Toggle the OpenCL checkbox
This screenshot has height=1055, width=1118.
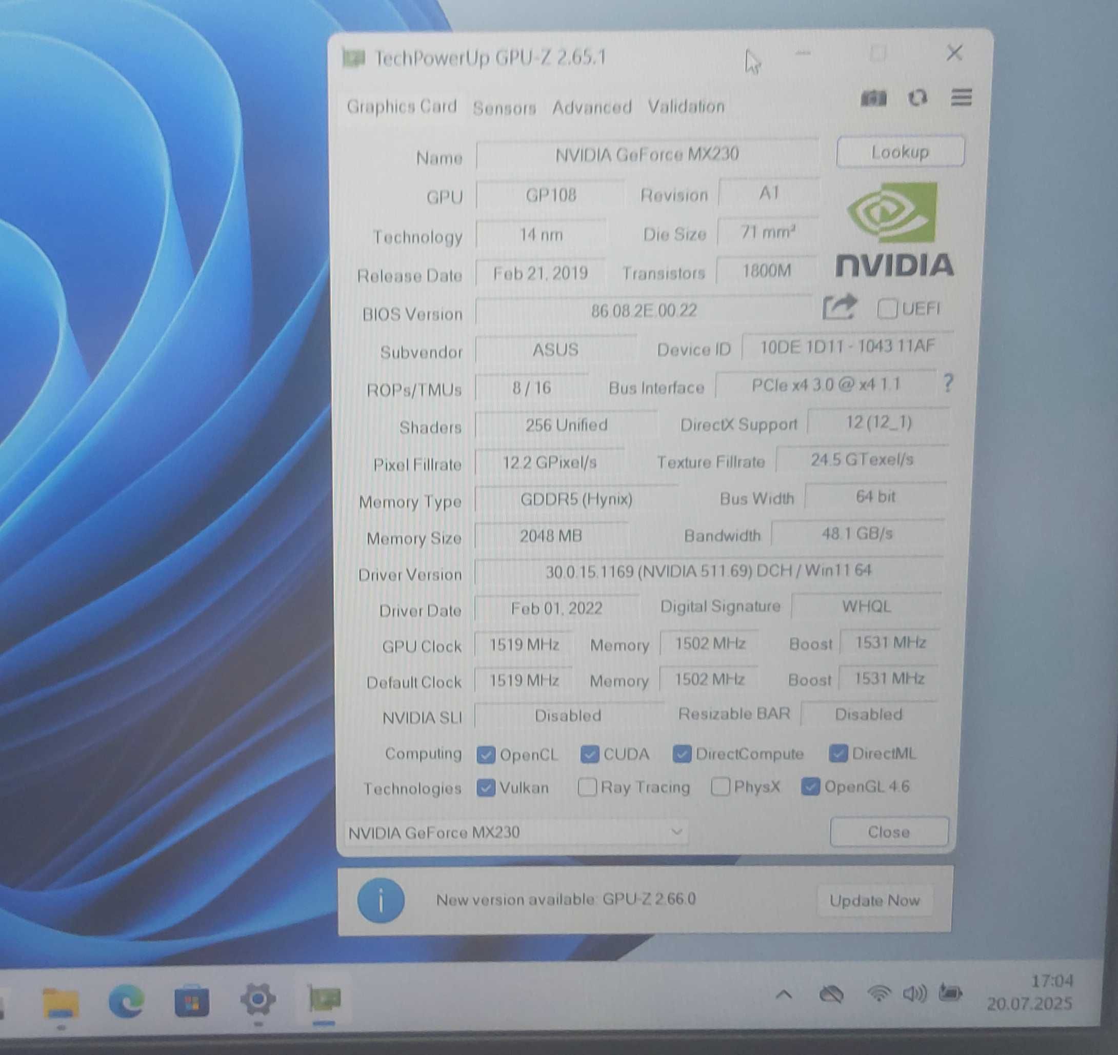486,755
